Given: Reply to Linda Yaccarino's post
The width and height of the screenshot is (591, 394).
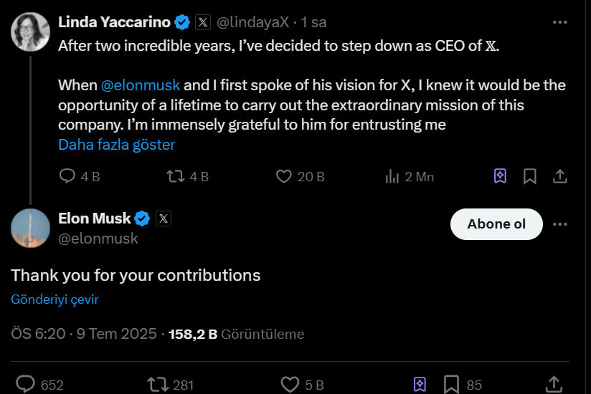Looking at the screenshot, I should [67, 176].
